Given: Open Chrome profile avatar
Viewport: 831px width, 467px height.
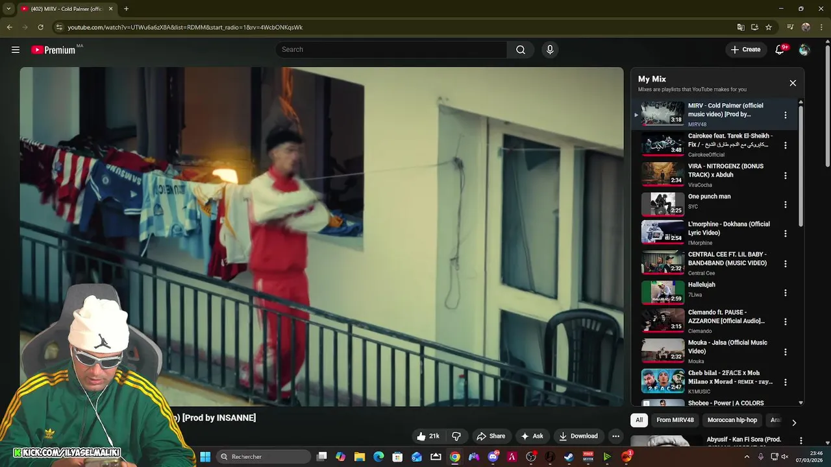Looking at the screenshot, I should coord(806,27).
